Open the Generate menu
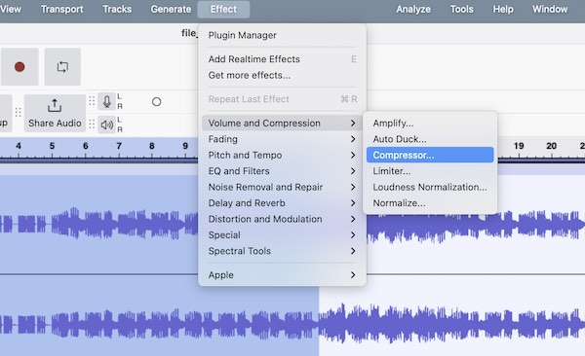 tap(171, 9)
